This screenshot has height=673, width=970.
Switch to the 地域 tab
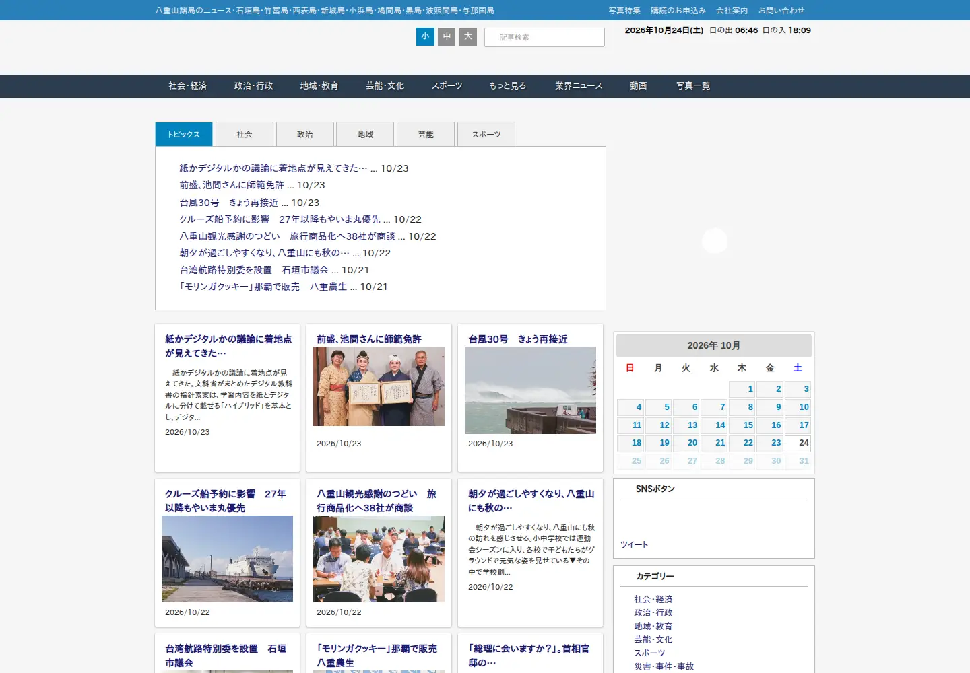click(x=365, y=134)
